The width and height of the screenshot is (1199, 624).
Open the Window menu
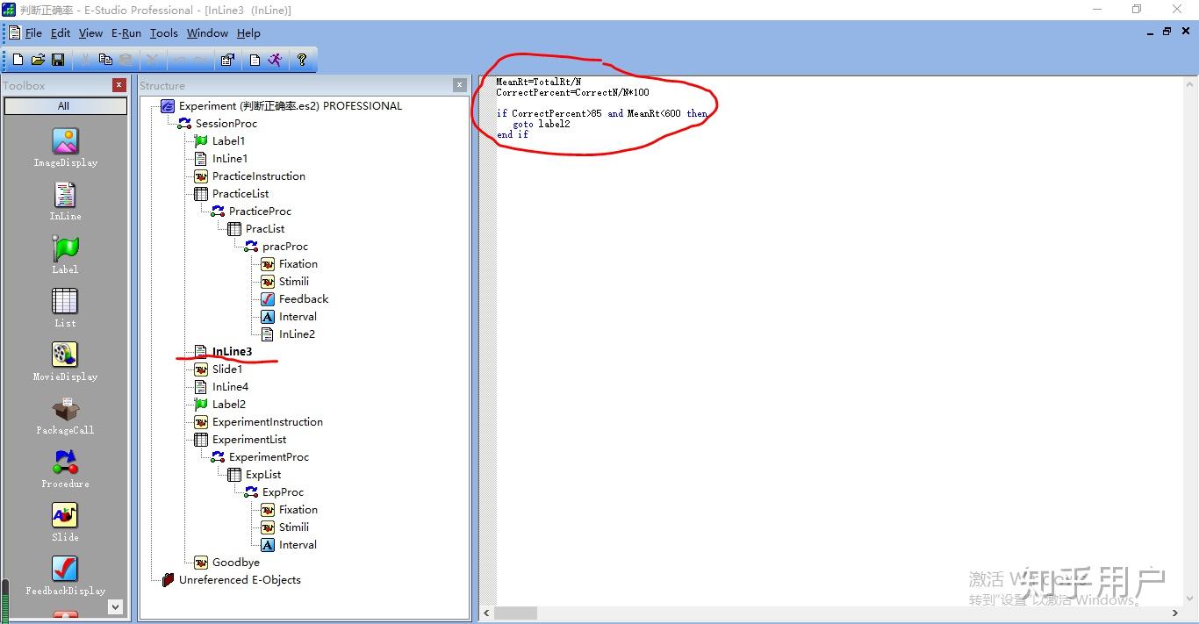pos(207,33)
